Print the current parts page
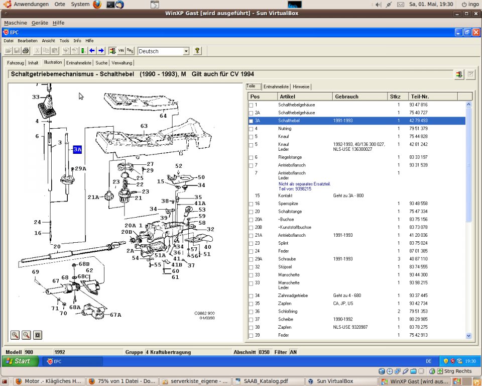This screenshot has width=482, height=386. (x=26, y=51)
